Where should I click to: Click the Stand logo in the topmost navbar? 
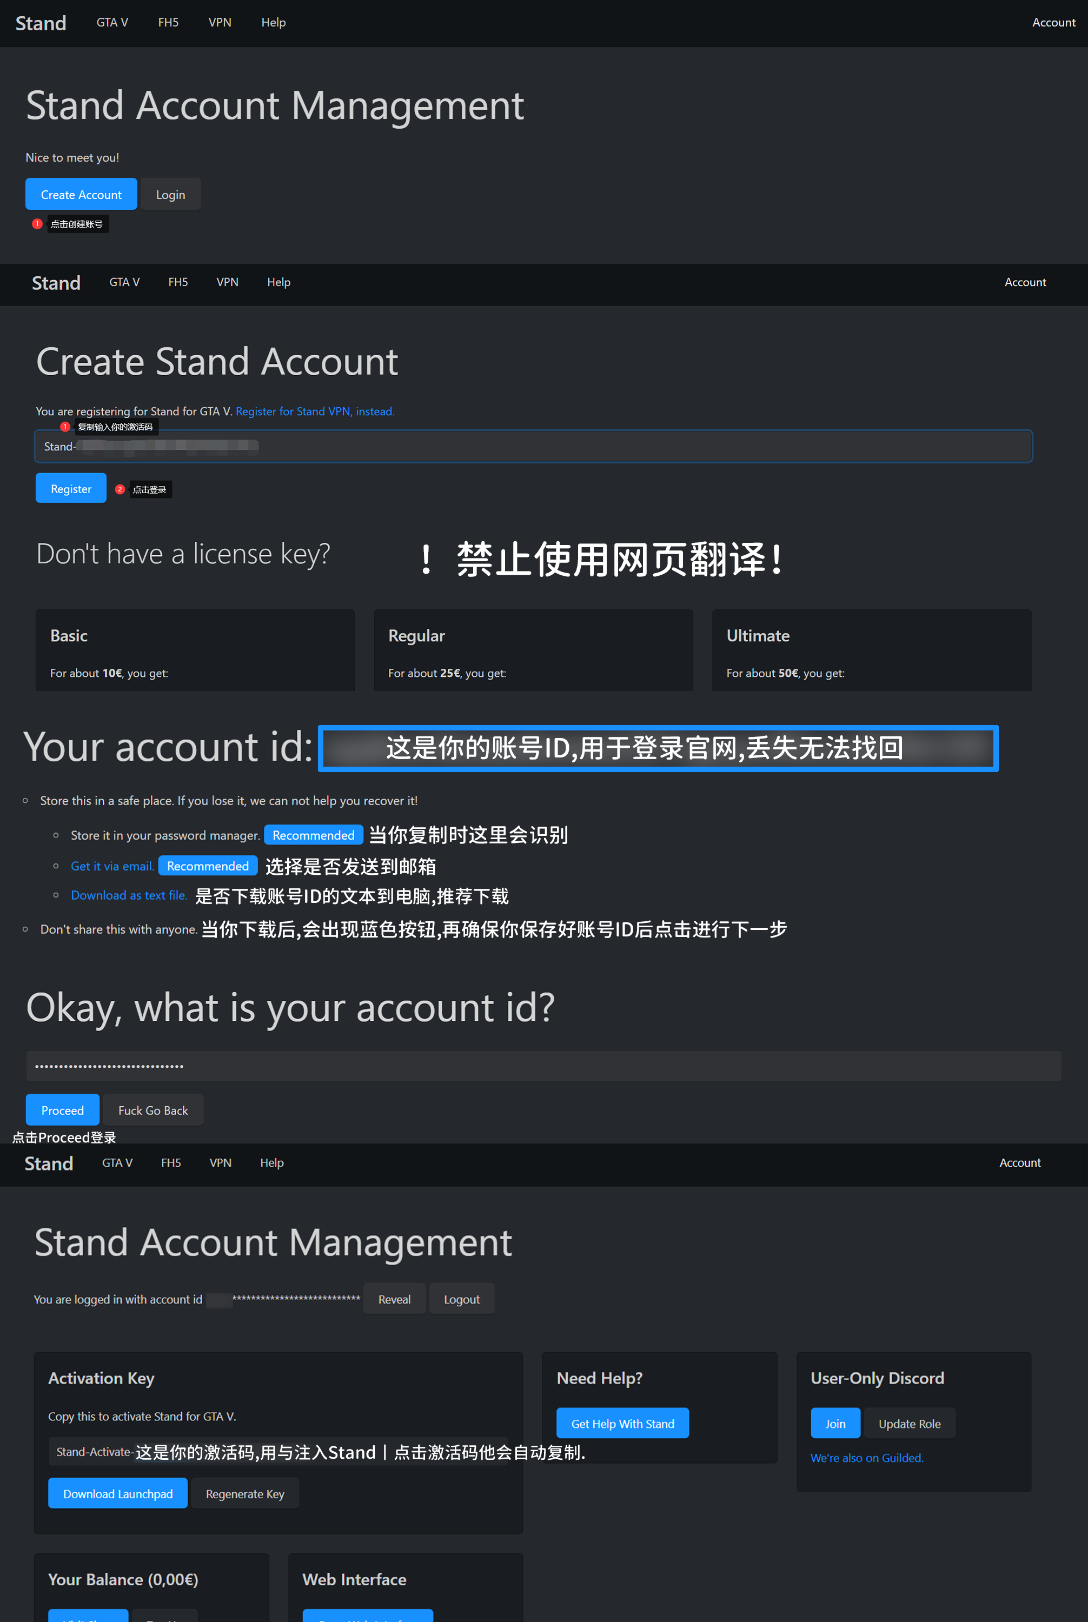(x=41, y=23)
